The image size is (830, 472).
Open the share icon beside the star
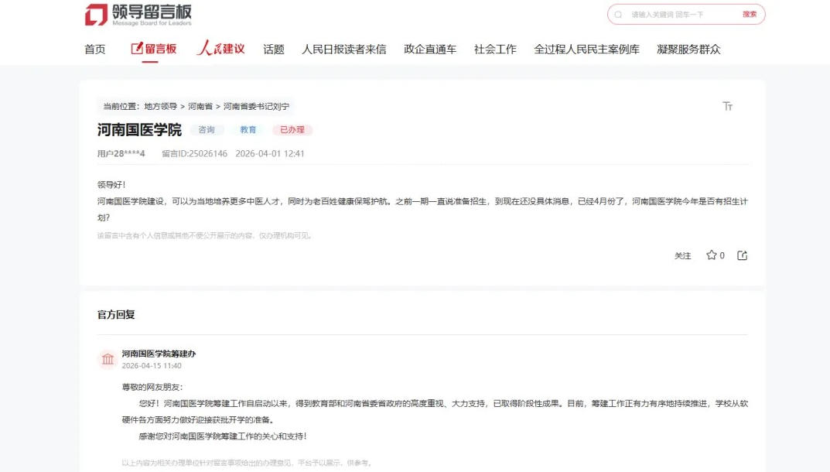point(742,255)
